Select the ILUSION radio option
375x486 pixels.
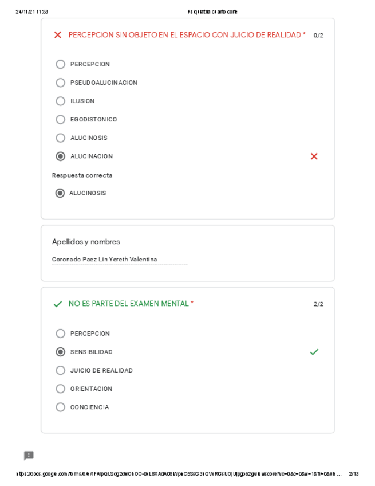click(x=61, y=101)
